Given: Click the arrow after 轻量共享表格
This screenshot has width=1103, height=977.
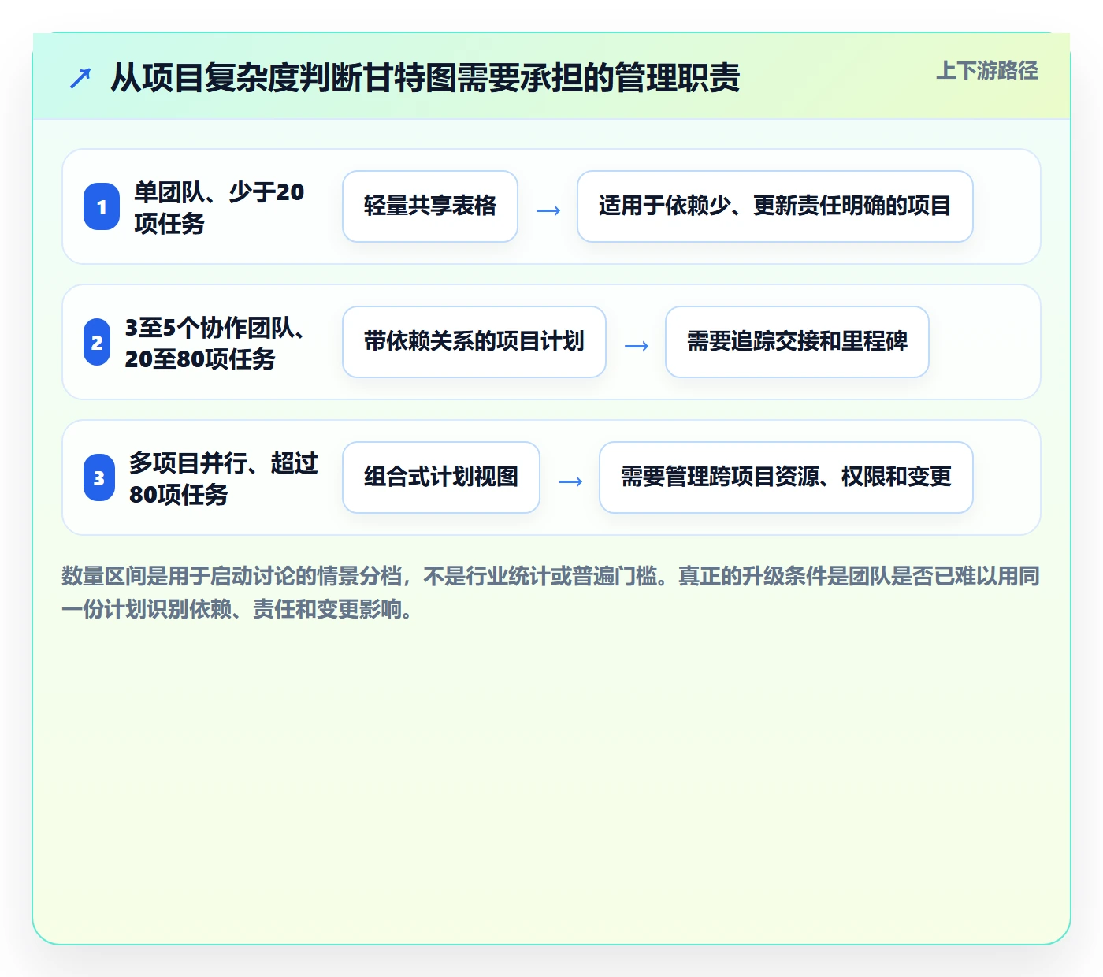Looking at the screenshot, I should click(548, 210).
